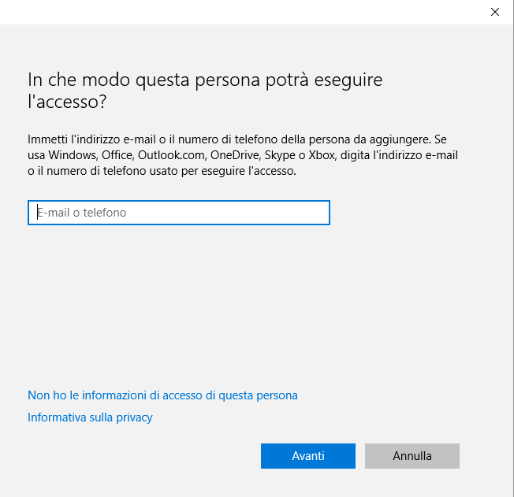Open "Non ho le informazioni di accesso" link

162,395
